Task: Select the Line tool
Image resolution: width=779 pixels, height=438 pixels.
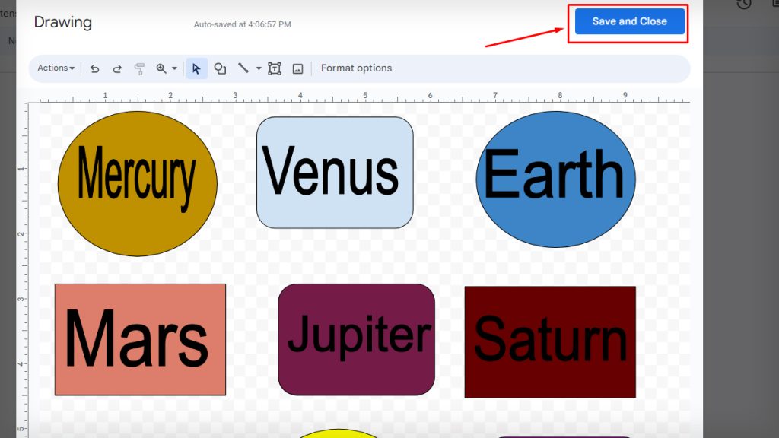Action: coord(243,68)
